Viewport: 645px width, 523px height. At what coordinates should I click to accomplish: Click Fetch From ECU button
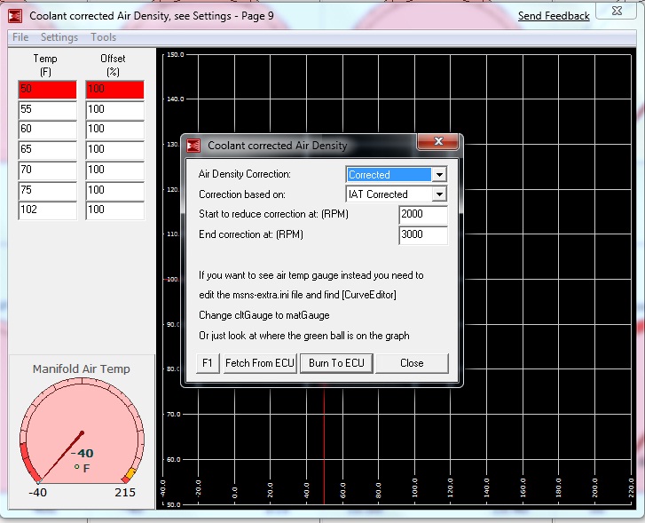tap(258, 363)
